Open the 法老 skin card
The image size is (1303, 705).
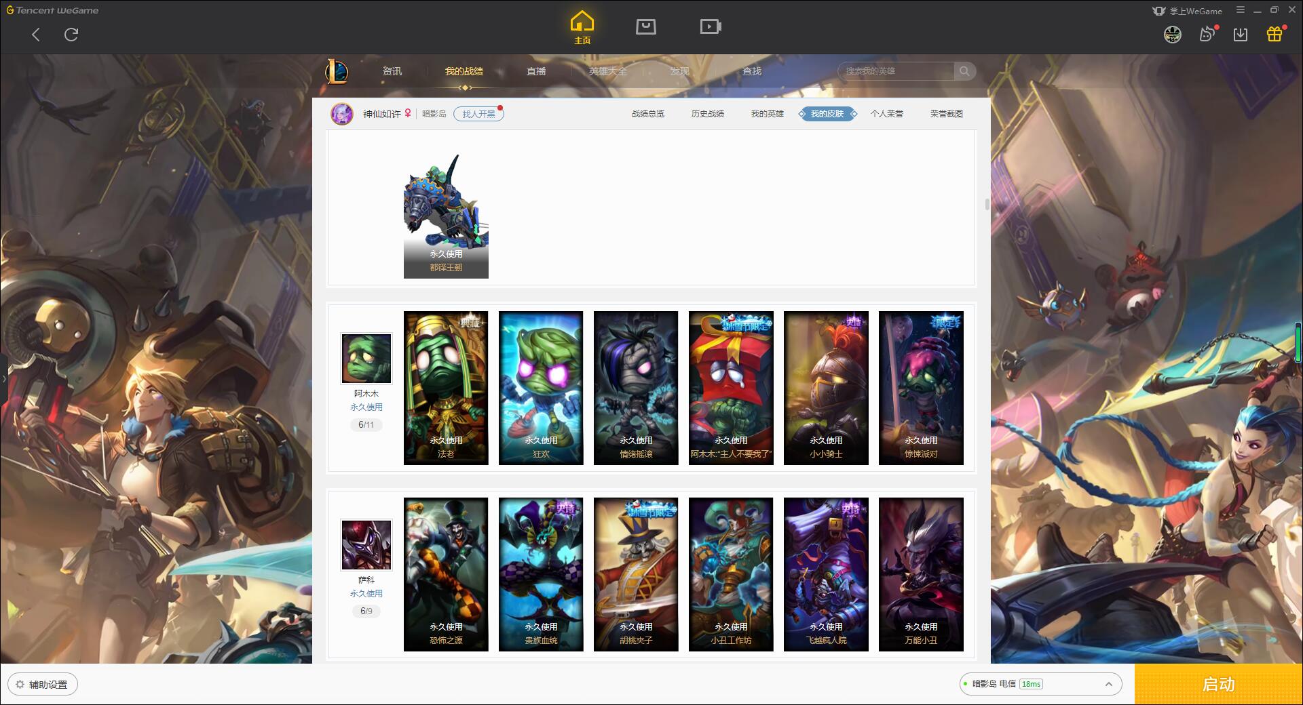[x=446, y=388]
